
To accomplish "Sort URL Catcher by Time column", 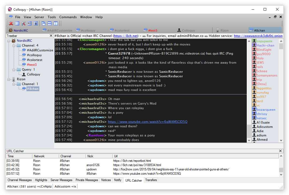I will [x=19, y=156].
